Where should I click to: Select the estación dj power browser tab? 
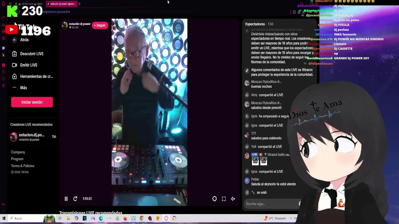61,4
